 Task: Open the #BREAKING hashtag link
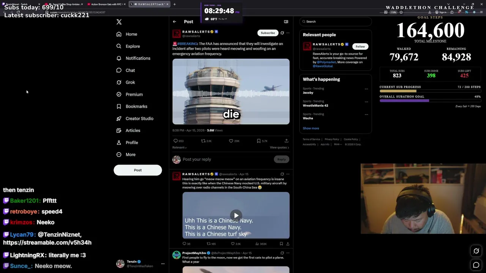click(x=187, y=44)
